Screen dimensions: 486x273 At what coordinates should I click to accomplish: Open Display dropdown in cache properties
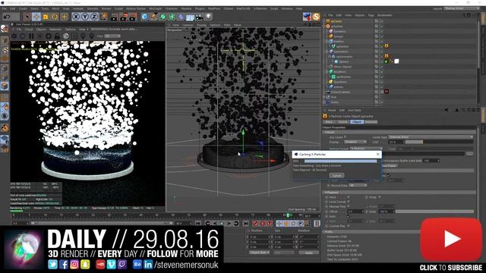click(x=355, y=142)
